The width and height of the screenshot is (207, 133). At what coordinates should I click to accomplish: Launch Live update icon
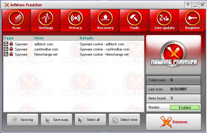[x=164, y=18]
